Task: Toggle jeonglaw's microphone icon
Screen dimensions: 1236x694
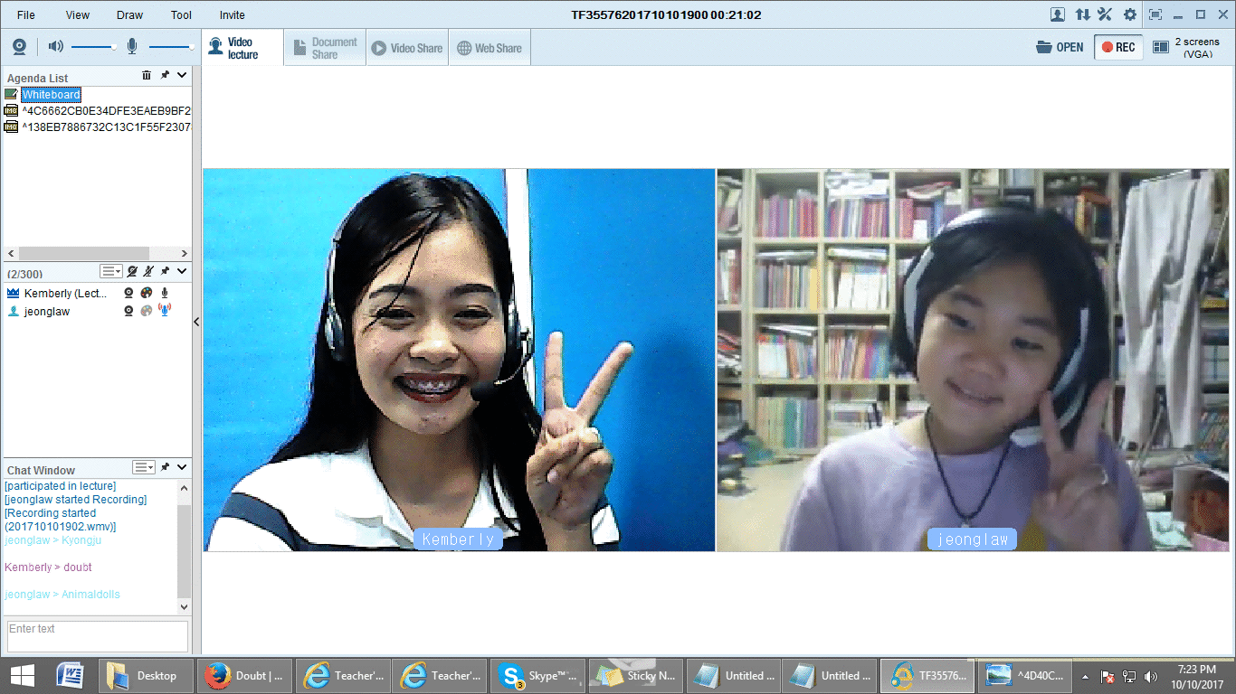Action: click(164, 310)
